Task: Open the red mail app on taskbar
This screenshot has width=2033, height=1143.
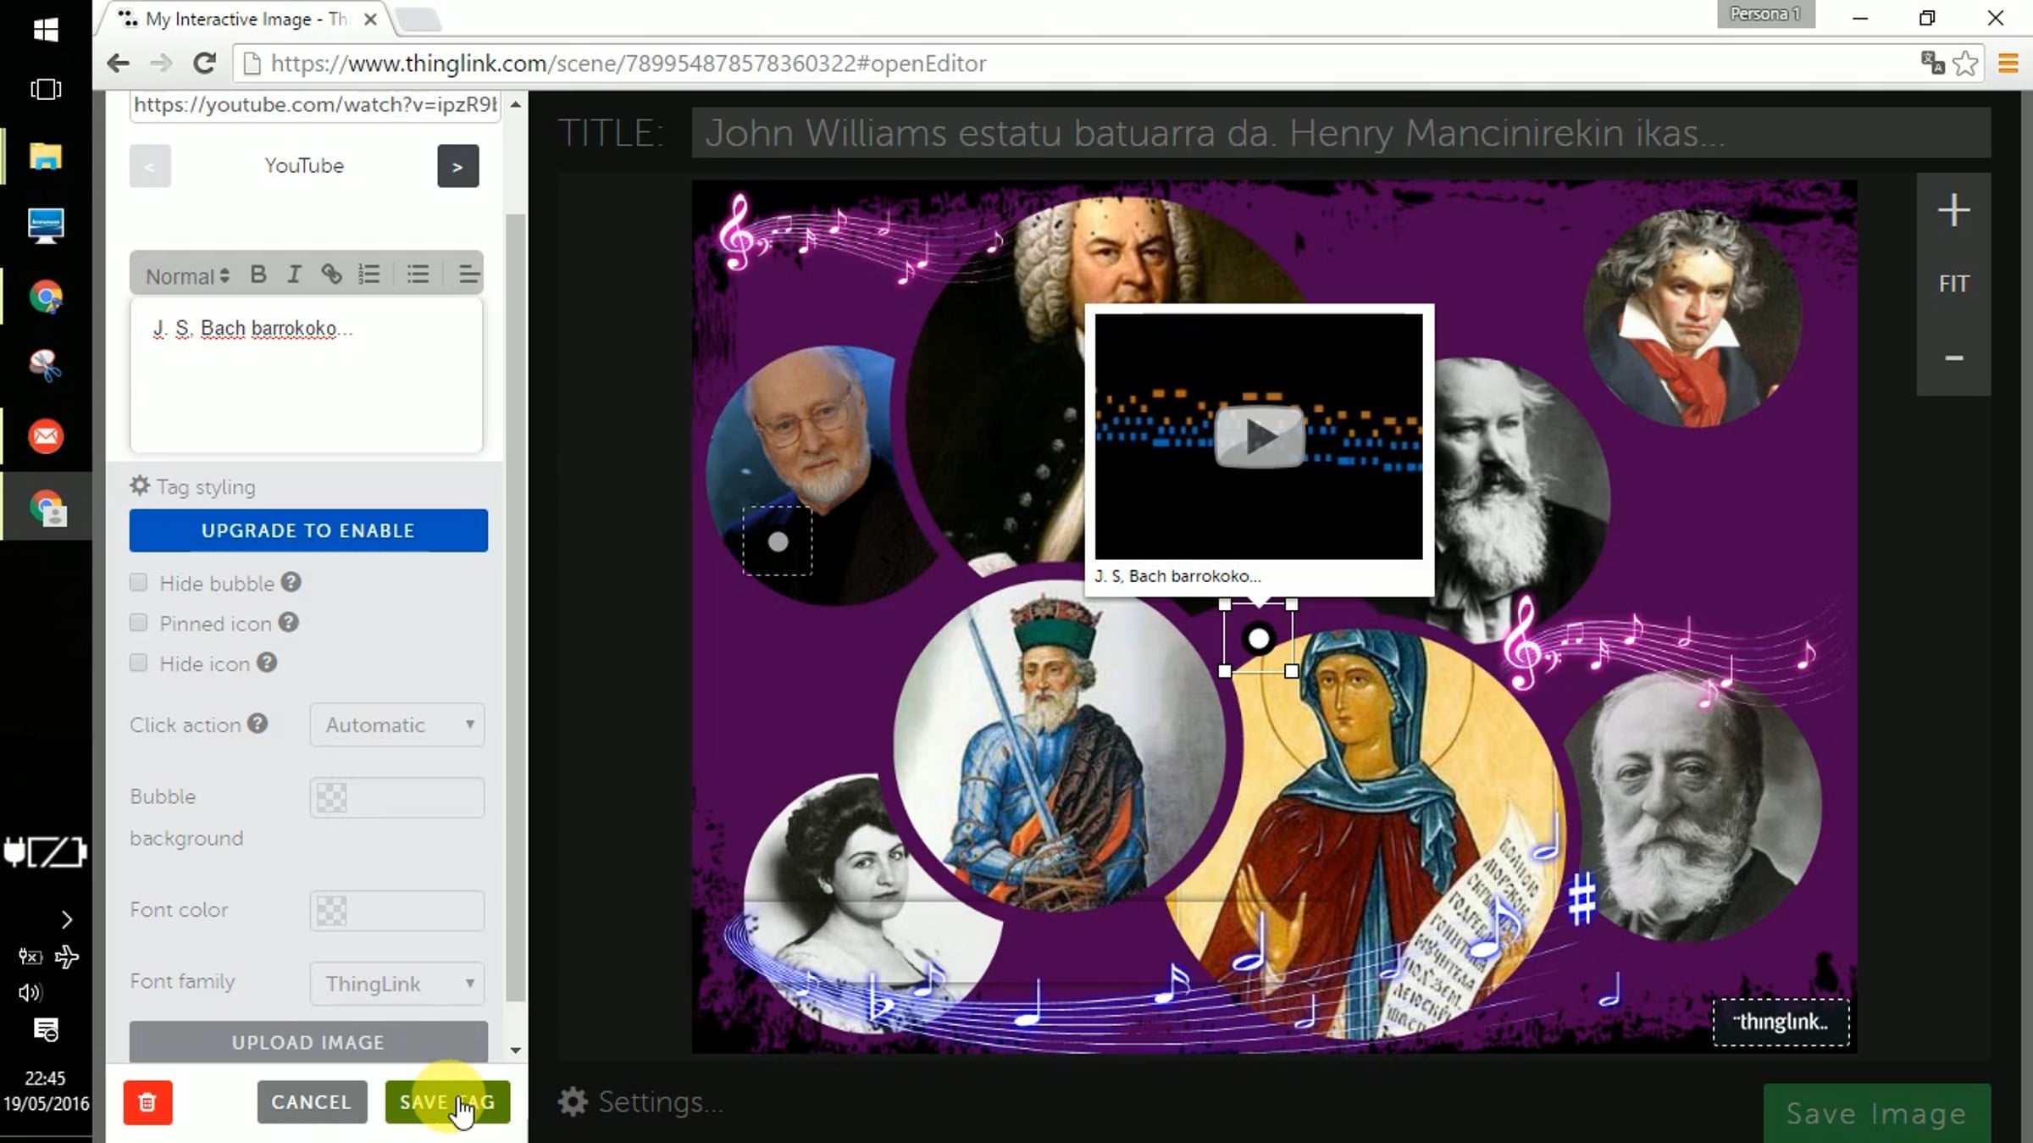Action: (46, 436)
